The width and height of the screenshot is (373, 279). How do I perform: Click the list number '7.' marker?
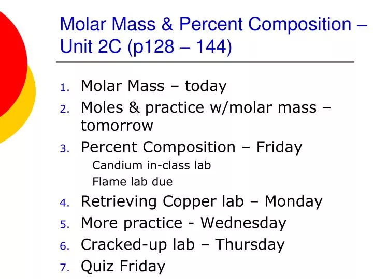[x=65, y=268]
